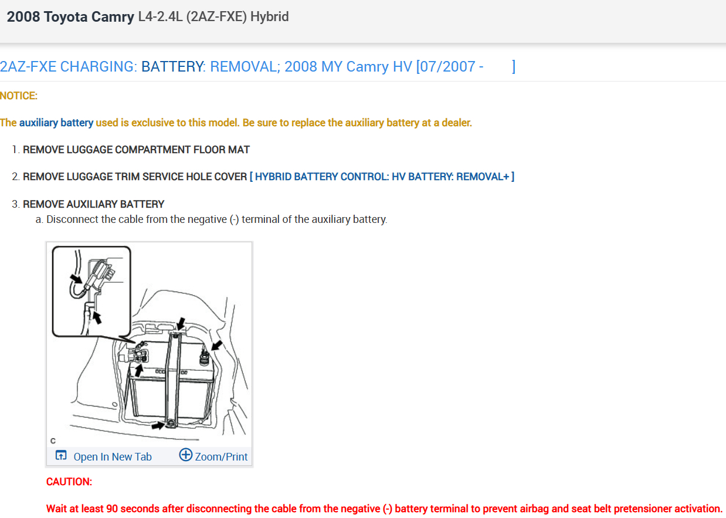
Task: Click the 2008 Toyota Camry vehicle title
Action: point(70,17)
